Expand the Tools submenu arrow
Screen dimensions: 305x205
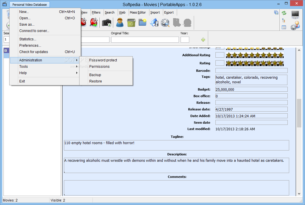coord(77,67)
